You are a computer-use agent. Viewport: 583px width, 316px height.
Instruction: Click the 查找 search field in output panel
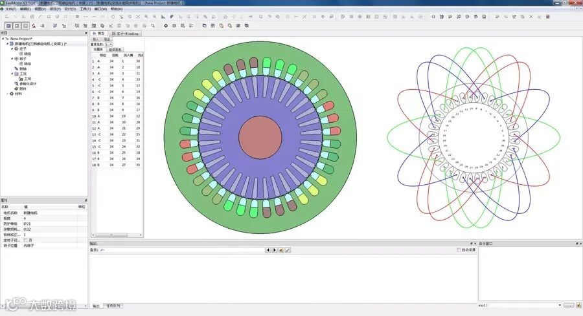point(182,250)
